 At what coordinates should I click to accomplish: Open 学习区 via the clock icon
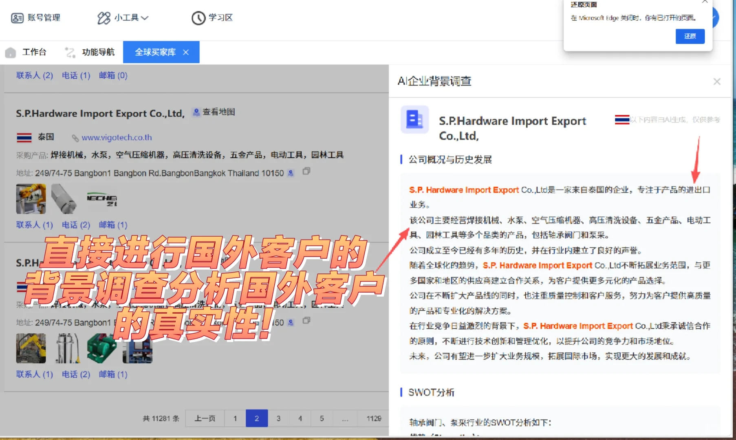point(198,18)
